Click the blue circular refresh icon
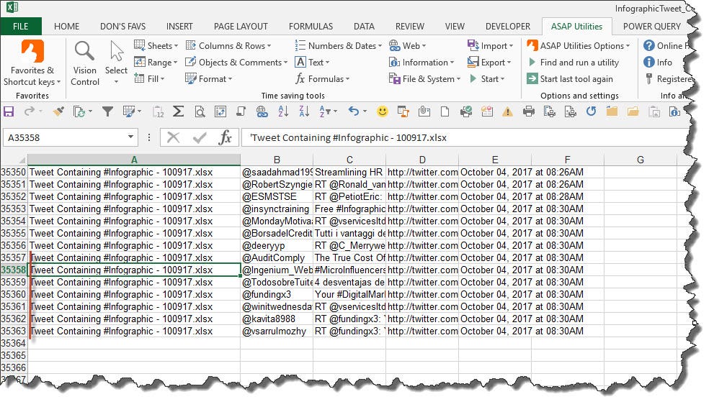This screenshot has width=714, height=407. (591, 111)
